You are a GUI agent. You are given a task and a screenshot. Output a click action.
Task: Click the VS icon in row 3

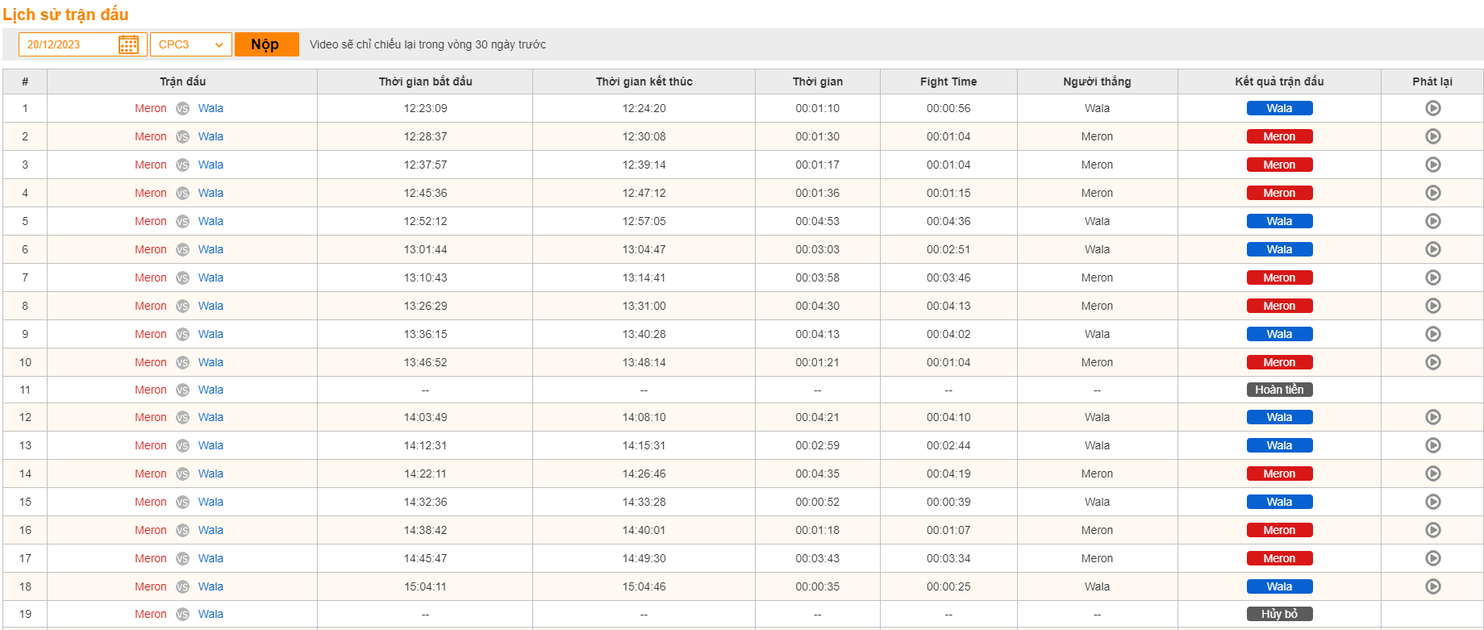tap(182, 165)
